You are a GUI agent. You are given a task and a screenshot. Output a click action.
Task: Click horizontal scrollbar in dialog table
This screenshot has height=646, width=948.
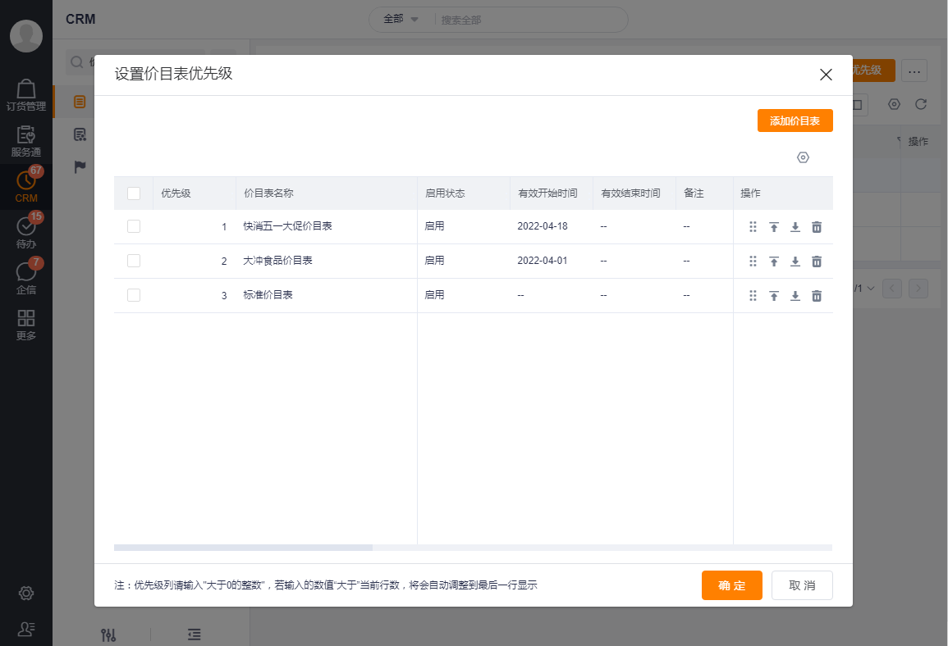[x=243, y=548]
